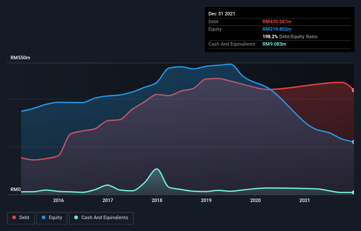
Task: Click the 2020 x-axis label
Action: 255,200
